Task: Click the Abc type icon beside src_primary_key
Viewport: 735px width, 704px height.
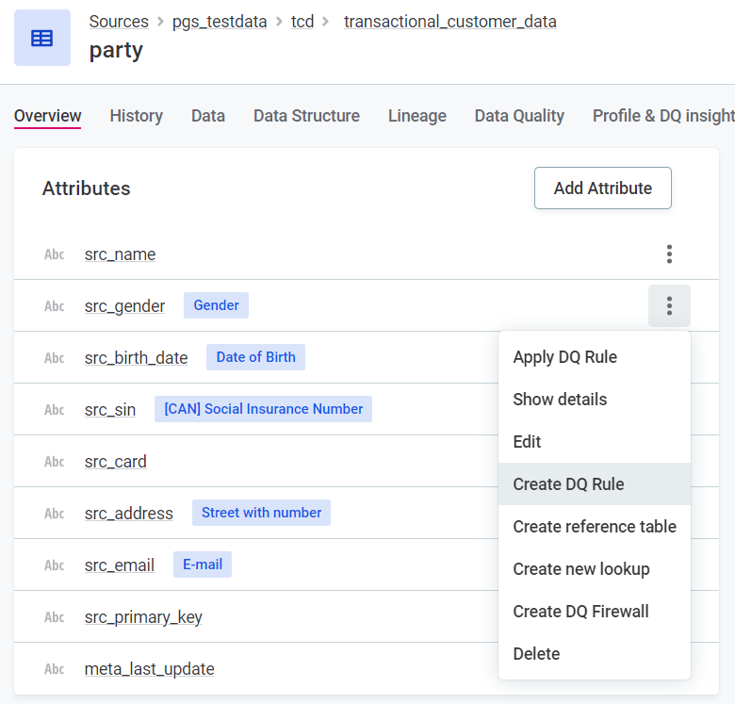Action: pos(55,617)
